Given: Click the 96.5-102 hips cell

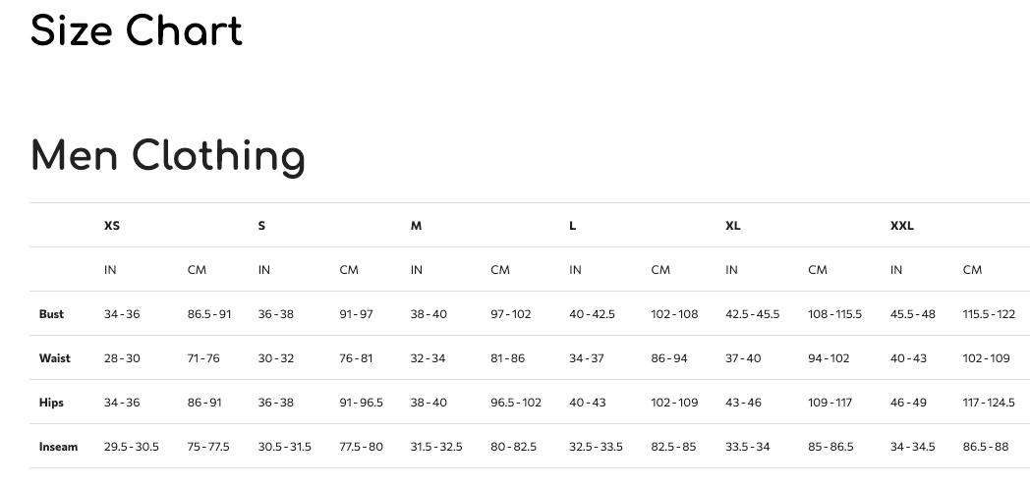Looking at the screenshot, I should click(516, 403).
